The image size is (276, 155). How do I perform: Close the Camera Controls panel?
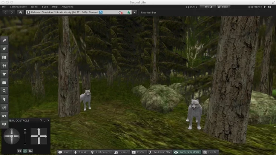tap(48, 120)
